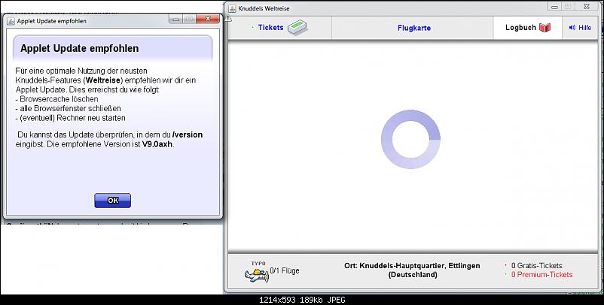Image resolution: width=604 pixels, height=305 pixels.
Task: Click the 'alle Browserfenster schließen' line
Action: click(69, 109)
